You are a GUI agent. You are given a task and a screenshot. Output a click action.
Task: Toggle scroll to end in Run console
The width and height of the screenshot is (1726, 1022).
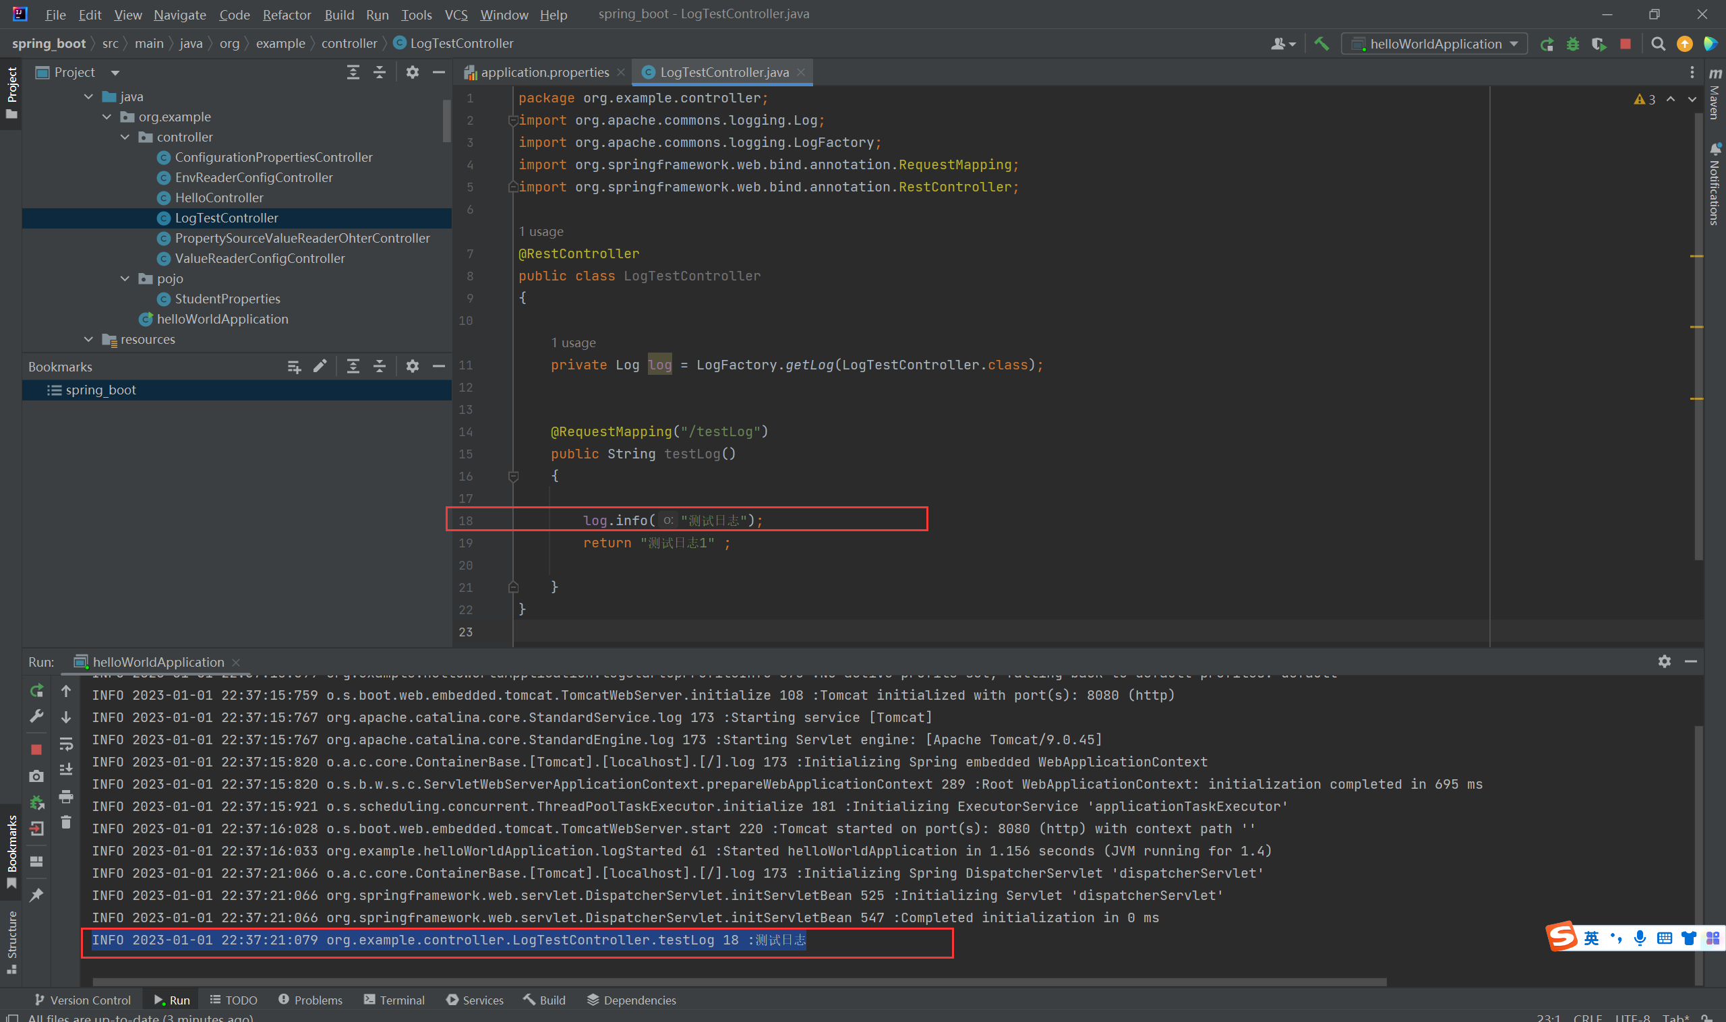[66, 770]
